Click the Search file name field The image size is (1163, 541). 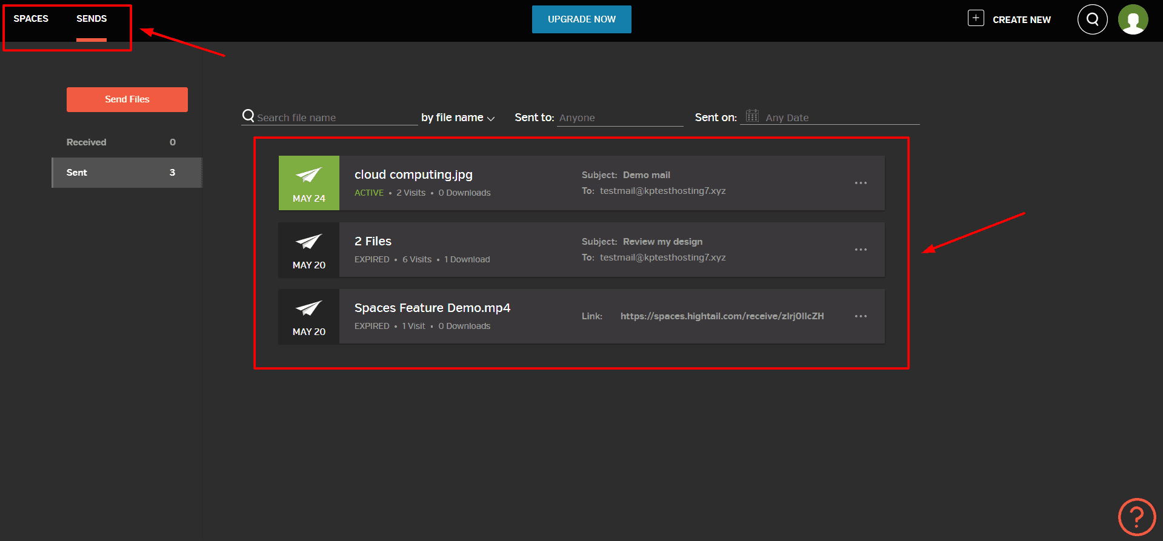pyautogui.click(x=335, y=118)
